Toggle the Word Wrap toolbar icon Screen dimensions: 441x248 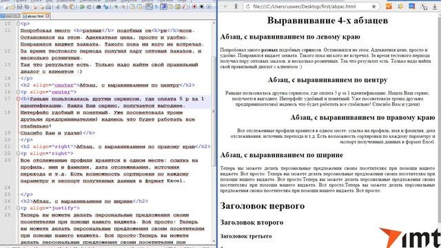pos(149,6)
